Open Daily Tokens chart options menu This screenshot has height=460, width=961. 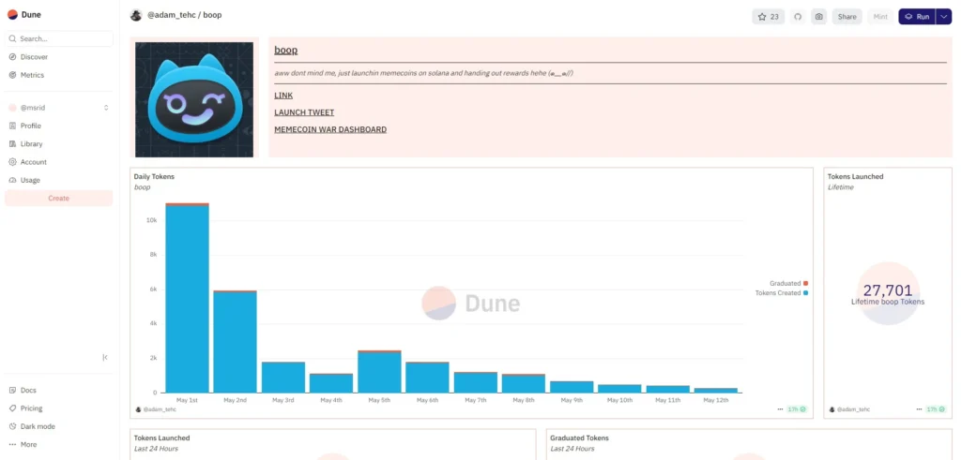tap(780, 409)
